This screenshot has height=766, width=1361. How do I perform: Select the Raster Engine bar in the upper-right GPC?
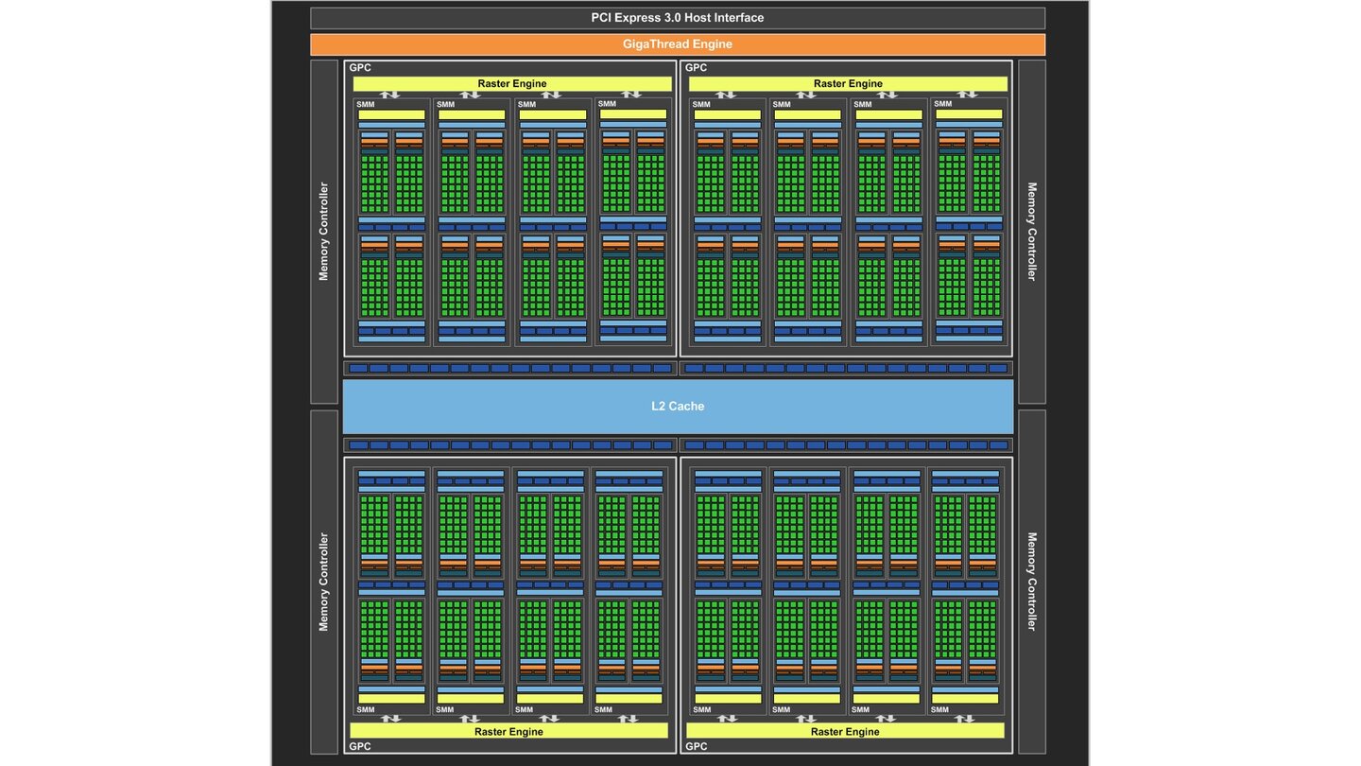(x=849, y=84)
